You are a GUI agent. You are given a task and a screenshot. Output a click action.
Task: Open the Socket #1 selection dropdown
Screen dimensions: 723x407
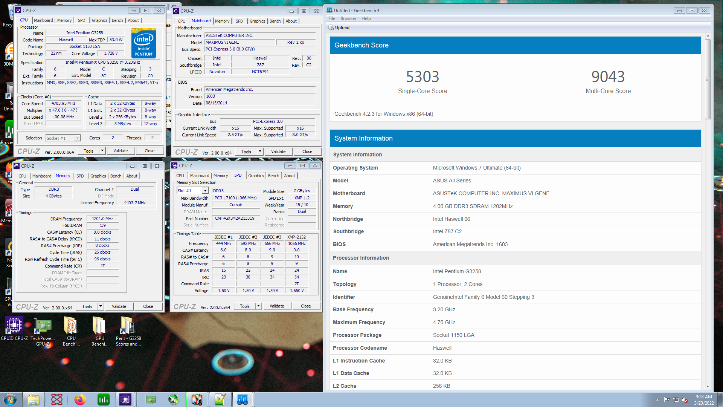tap(77, 138)
